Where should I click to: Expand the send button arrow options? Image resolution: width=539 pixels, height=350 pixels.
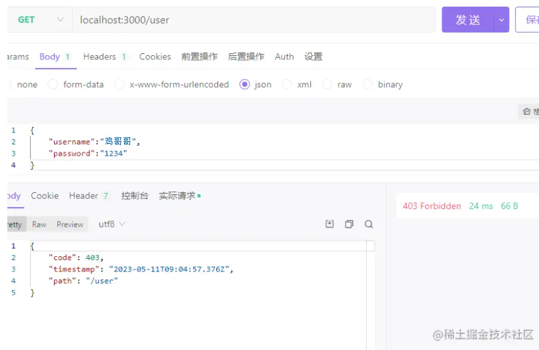501,20
